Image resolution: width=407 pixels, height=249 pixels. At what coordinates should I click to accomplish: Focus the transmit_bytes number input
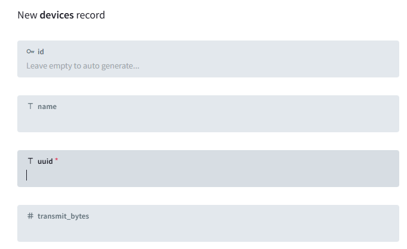[179, 230]
